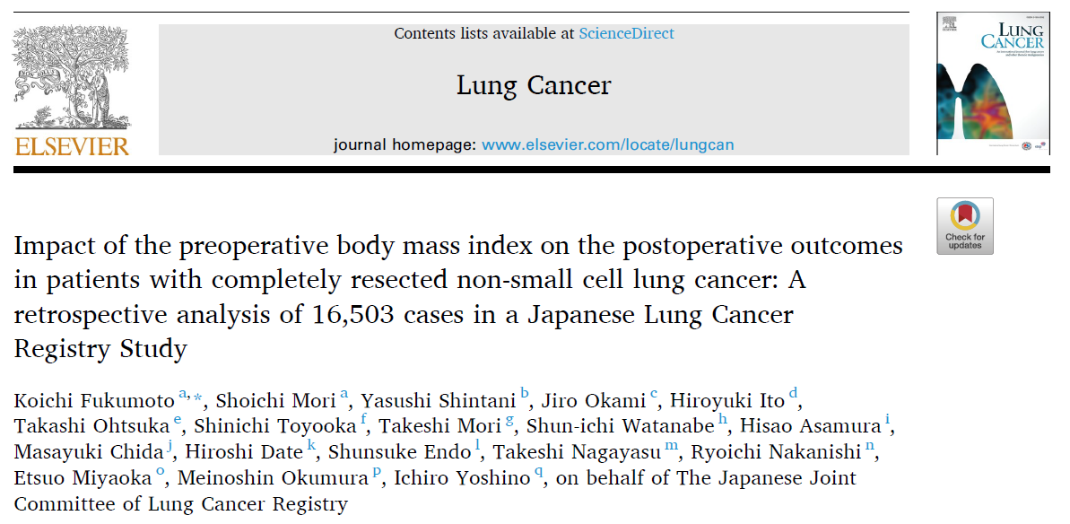Click affiliation superscript b after Yasushi Shintani
Viewport: 1070px width, 524px height.
coord(525,392)
